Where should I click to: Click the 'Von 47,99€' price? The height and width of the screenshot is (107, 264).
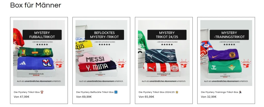tap(22, 97)
